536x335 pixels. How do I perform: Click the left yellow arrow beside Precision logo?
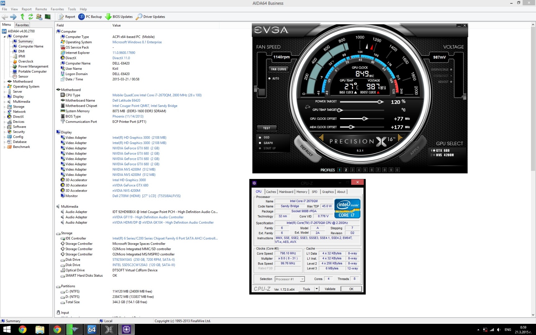point(321,137)
